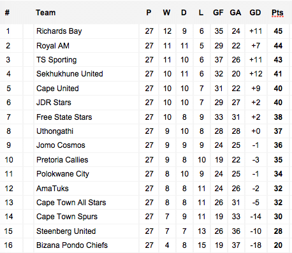This screenshot has width=292, height=253.
Task: Click Free State Stars team name
Action: tap(64, 117)
